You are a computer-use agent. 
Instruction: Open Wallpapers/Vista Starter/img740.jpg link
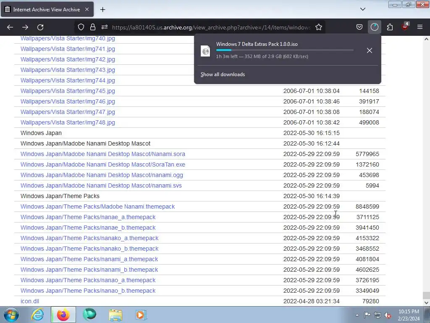coord(68,38)
